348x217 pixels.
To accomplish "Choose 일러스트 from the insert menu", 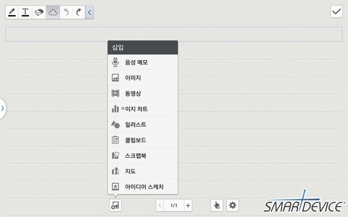I will pos(142,124).
